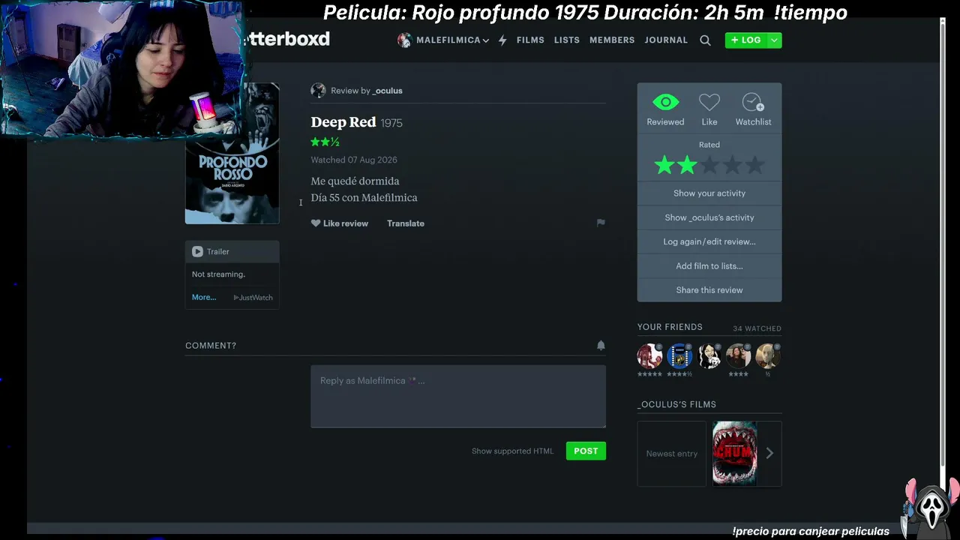Click the 'Not streaming.' text
This screenshot has height=540, width=960.
tap(218, 274)
